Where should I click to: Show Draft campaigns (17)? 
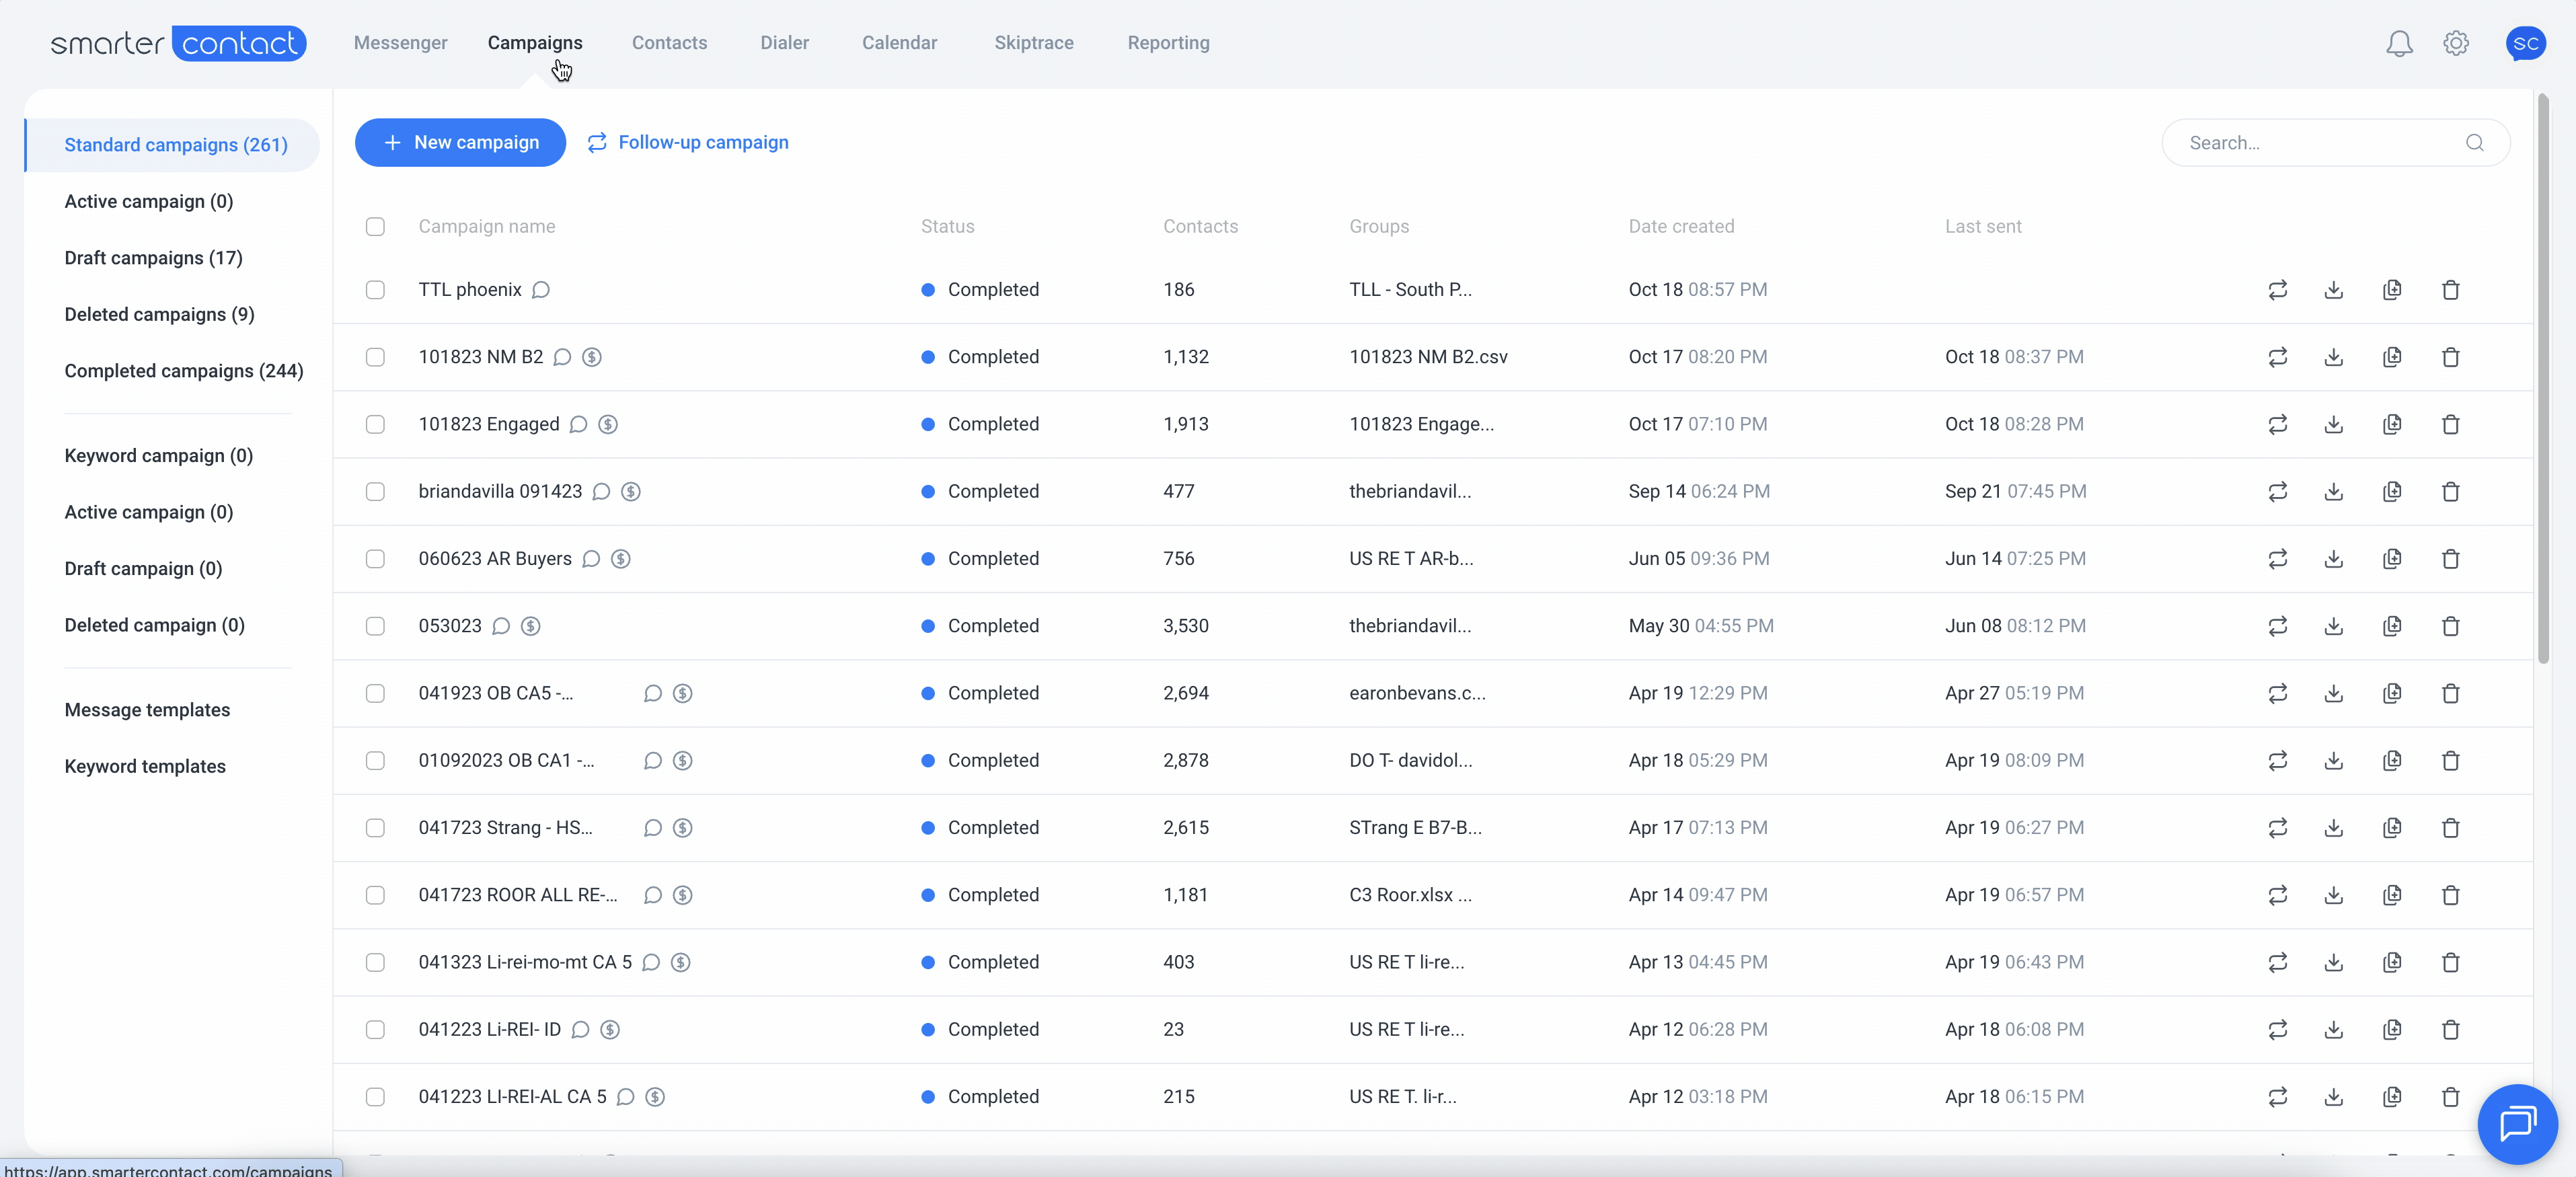[153, 258]
